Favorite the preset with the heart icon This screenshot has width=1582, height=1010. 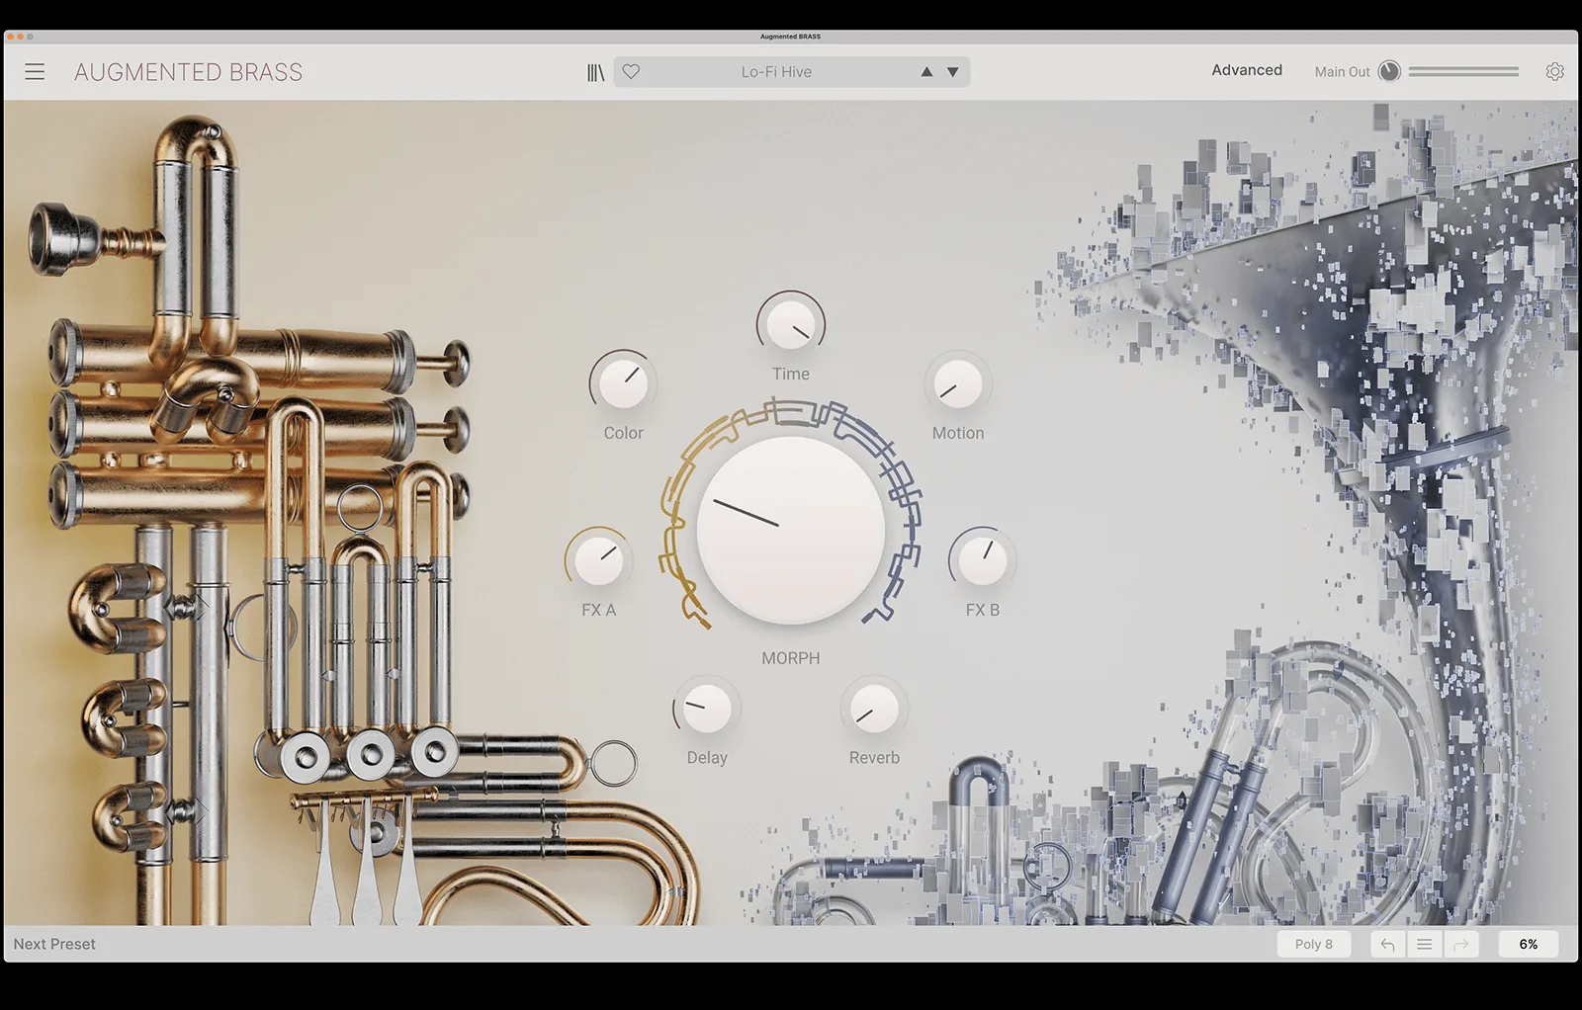631,71
